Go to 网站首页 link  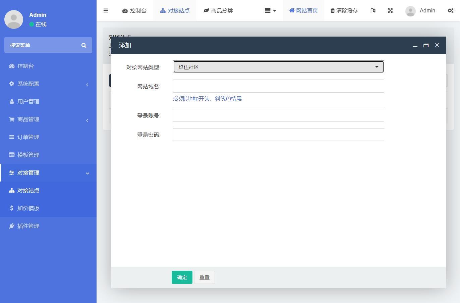[303, 10]
